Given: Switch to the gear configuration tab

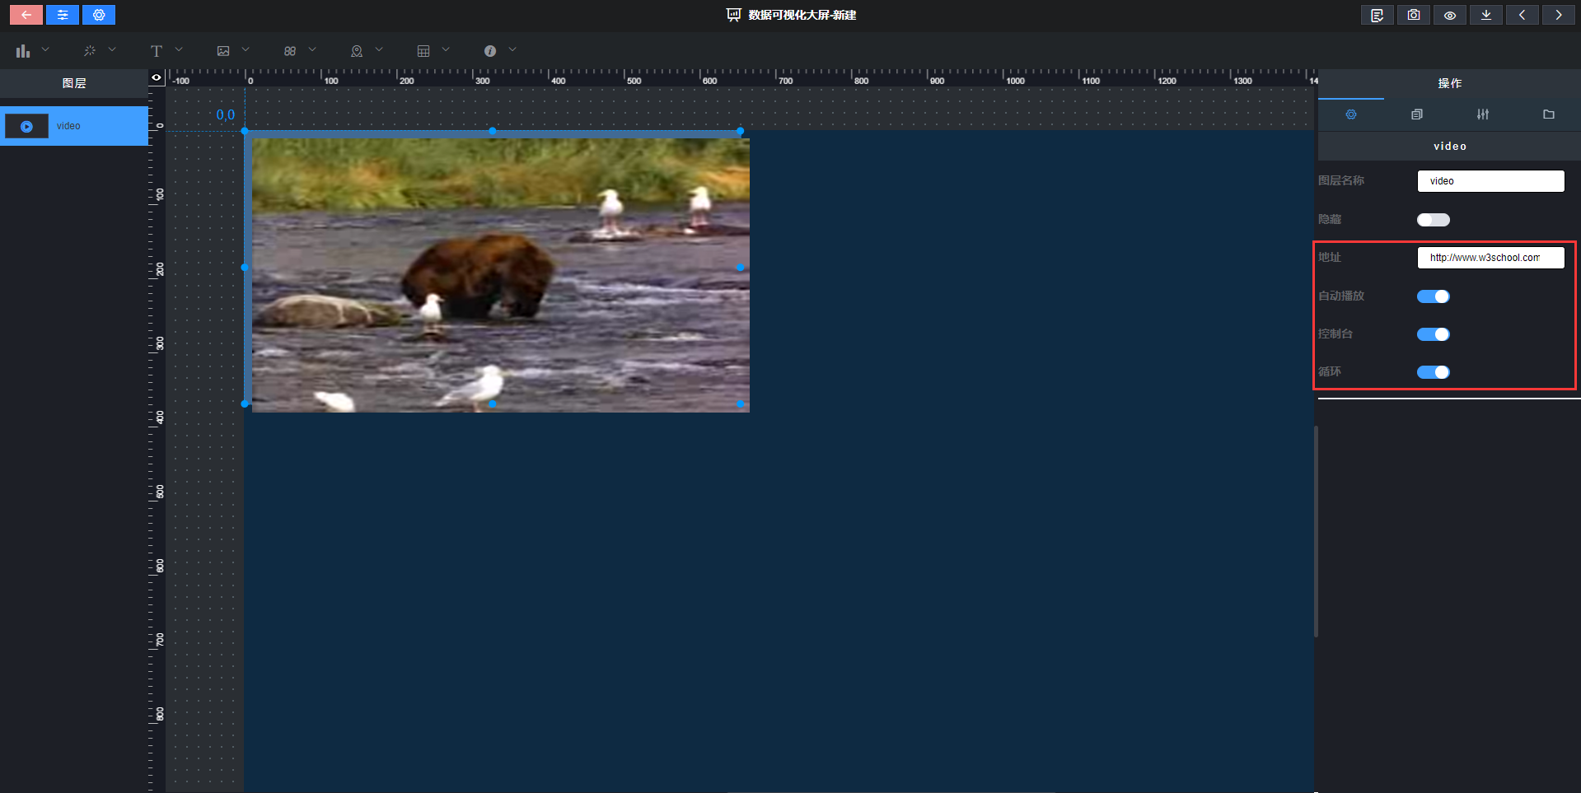Looking at the screenshot, I should (1351, 114).
